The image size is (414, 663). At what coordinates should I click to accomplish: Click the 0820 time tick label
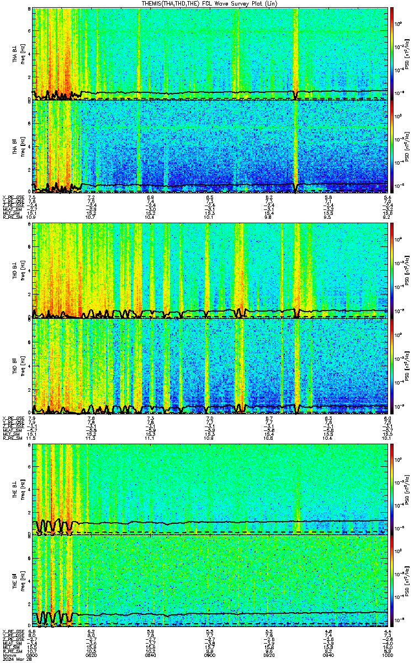(x=92, y=654)
